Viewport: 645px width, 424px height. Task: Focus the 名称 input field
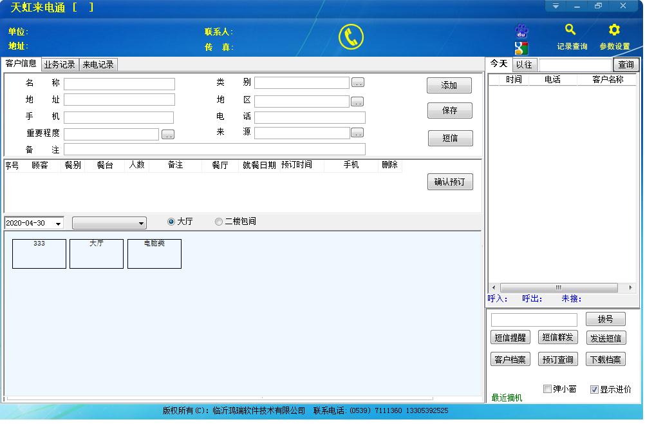pyautogui.click(x=119, y=84)
